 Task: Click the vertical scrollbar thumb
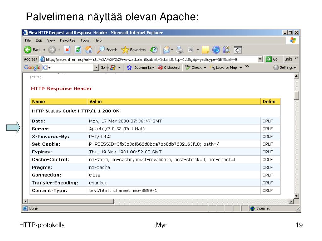click(x=296, y=95)
